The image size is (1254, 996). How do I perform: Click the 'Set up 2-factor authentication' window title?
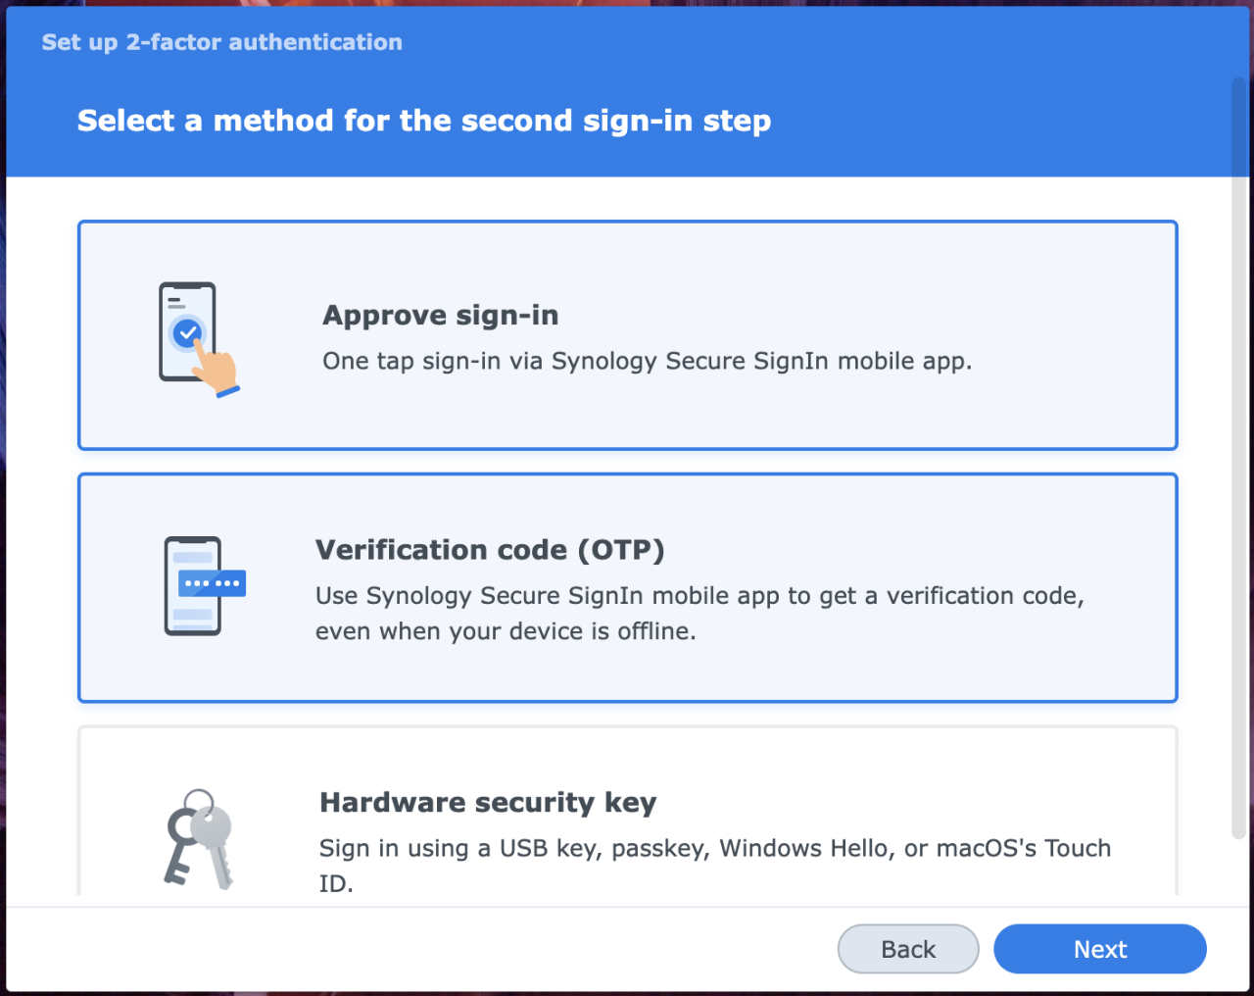pos(222,42)
